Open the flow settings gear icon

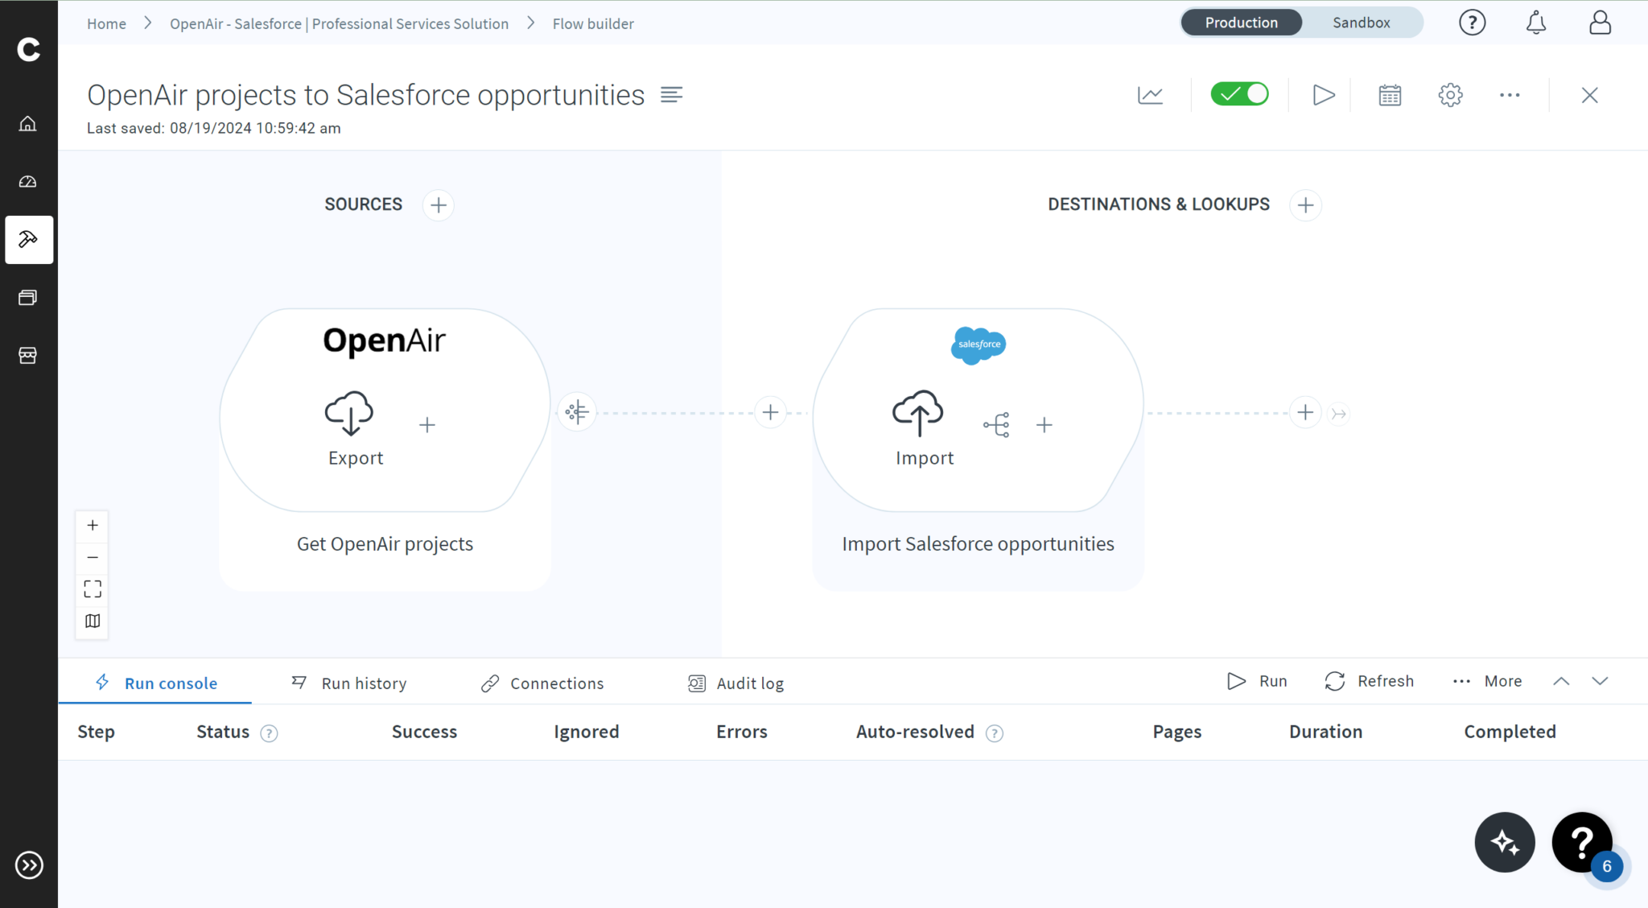(1451, 94)
